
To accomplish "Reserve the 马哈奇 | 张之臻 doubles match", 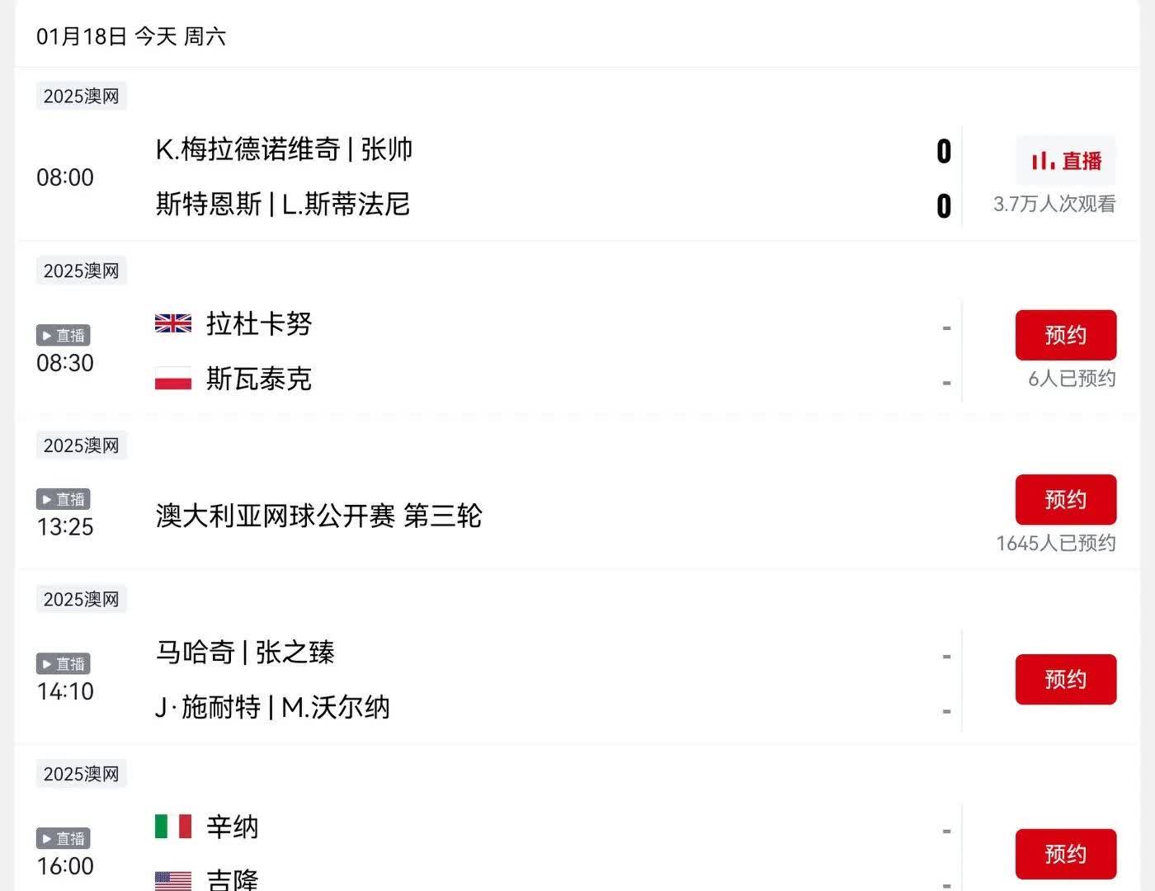I will click(1065, 679).
